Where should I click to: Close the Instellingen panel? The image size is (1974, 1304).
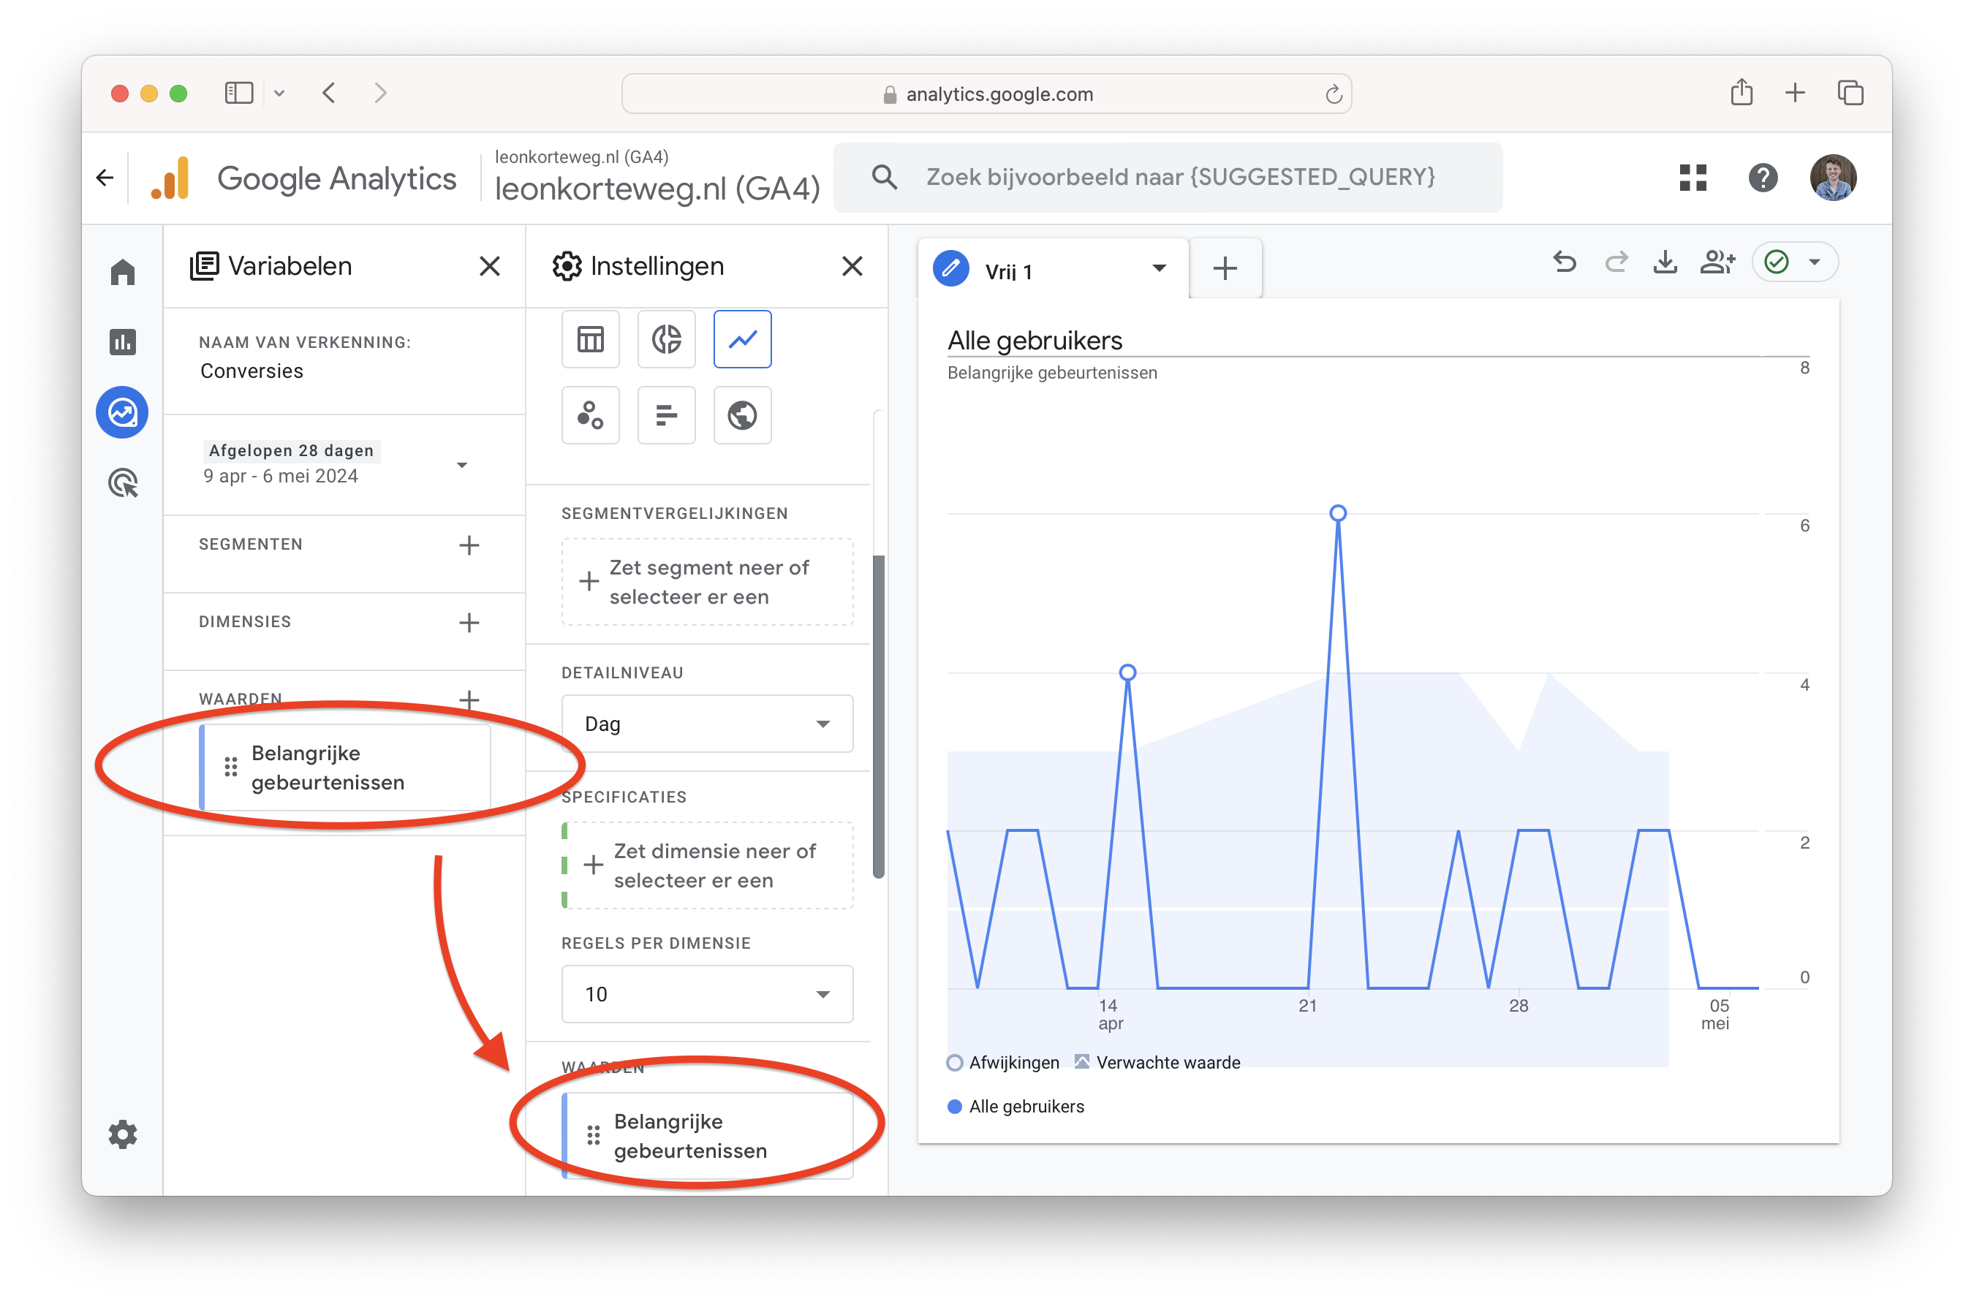pos(852,266)
